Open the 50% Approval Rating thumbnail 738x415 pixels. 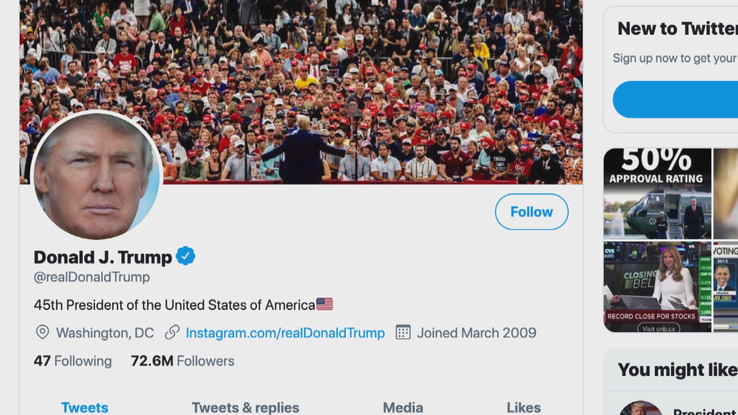(x=657, y=194)
